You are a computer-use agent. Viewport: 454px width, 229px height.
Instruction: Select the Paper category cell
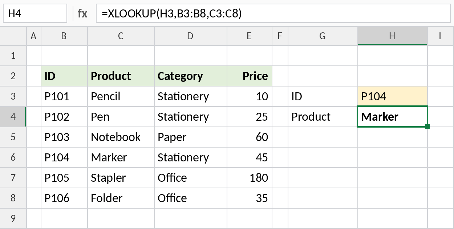click(191, 137)
